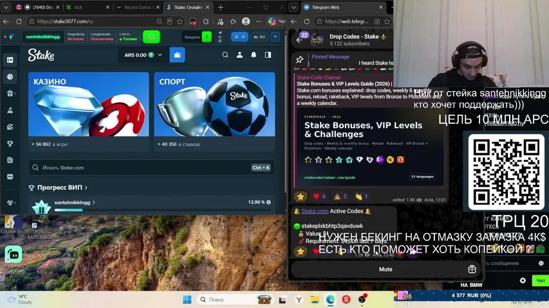Click Mute button in Telegram channel
The height and width of the screenshot is (308, 549).
pyautogui.click(x=386, y=269)
